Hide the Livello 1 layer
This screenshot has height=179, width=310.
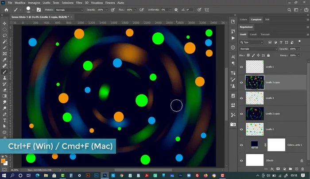point(241,67)
